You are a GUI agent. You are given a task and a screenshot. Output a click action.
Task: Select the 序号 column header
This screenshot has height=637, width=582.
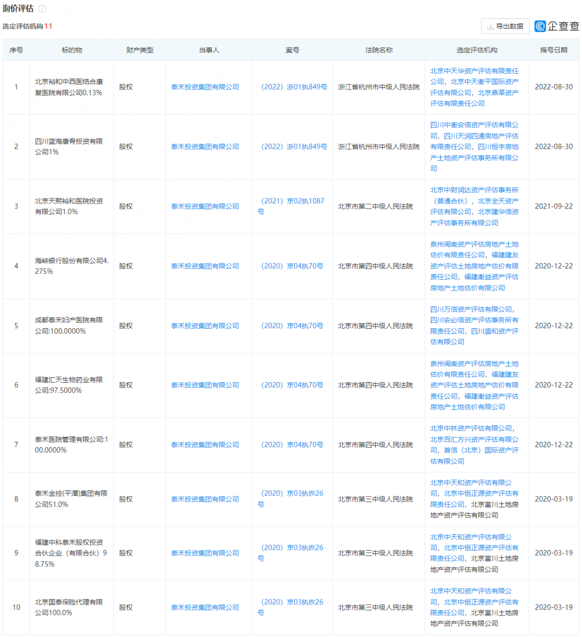(17, 49)
